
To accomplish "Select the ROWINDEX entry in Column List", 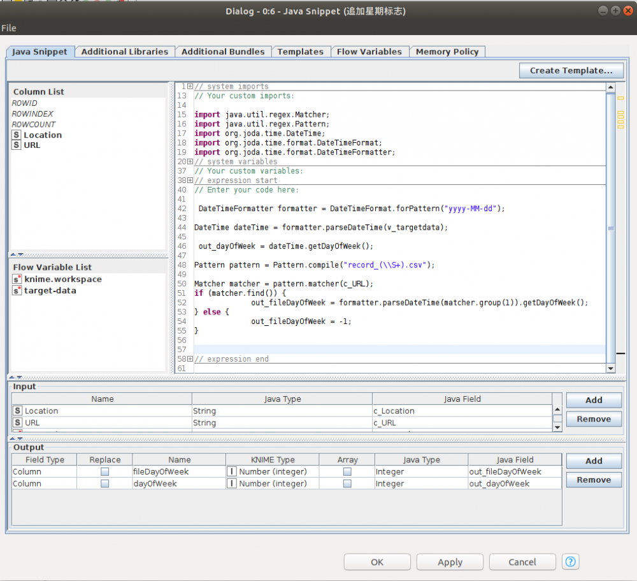I will 32,114.
